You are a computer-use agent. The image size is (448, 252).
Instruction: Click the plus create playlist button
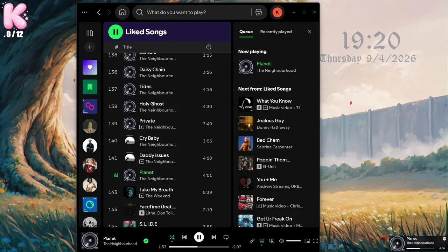90,47
